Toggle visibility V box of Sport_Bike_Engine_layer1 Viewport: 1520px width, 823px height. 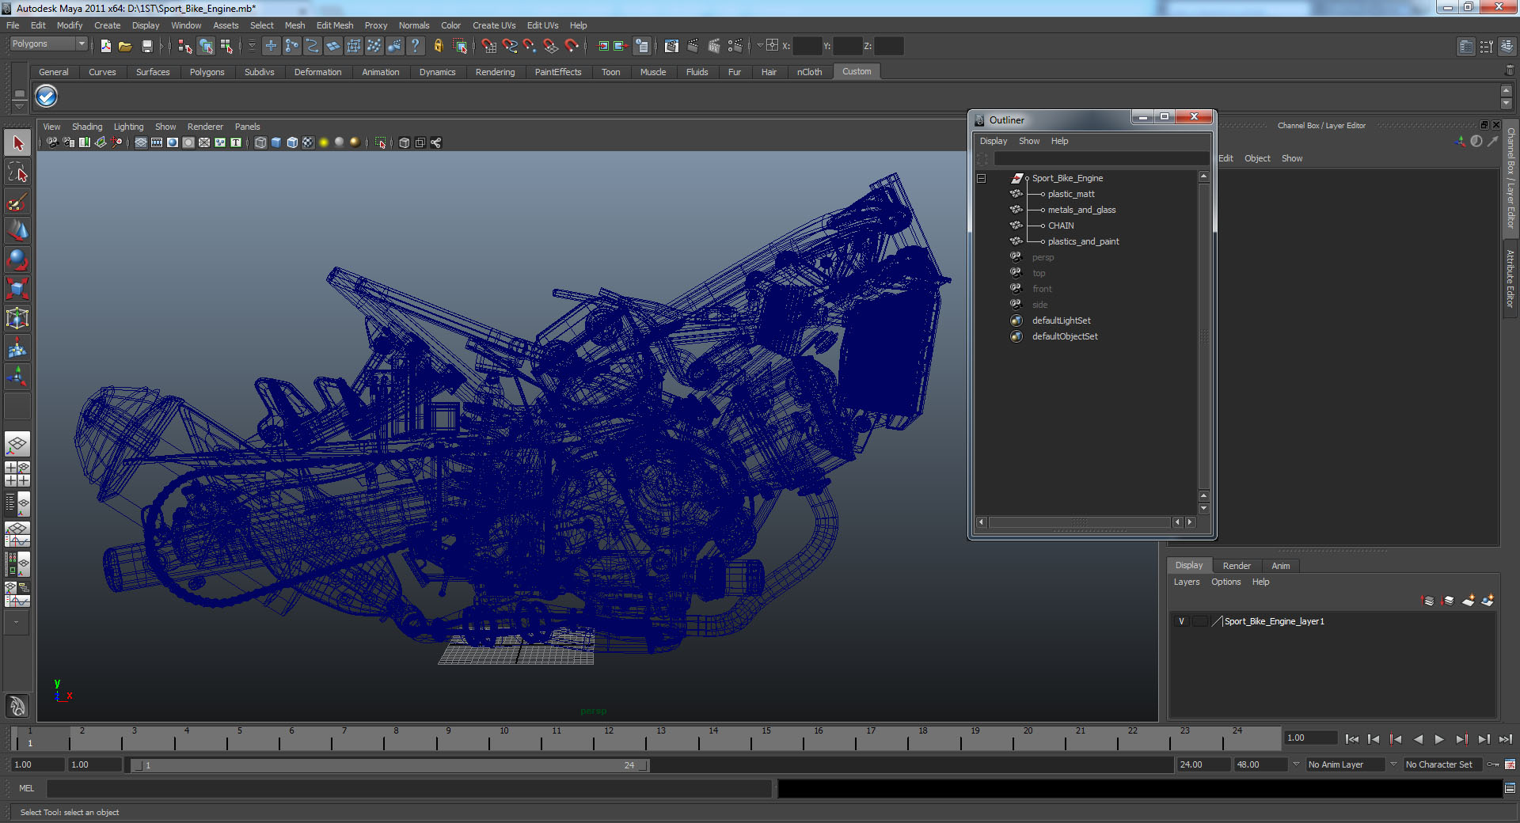pyautogui.click(x=1181, y=621)
